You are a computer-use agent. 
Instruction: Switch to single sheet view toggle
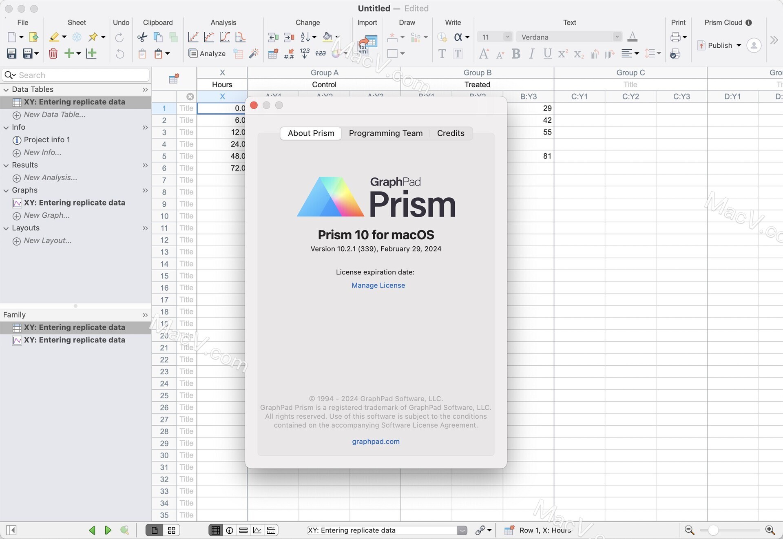(x=155, y=530)
